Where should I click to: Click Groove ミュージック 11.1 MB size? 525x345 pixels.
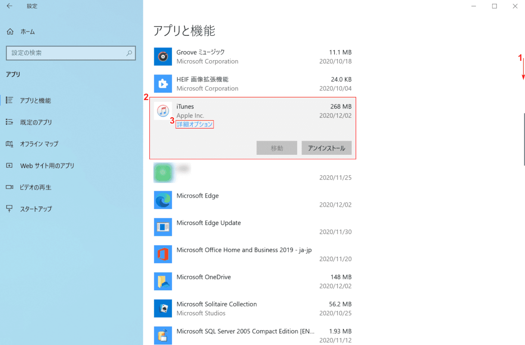tap(340, 52)
